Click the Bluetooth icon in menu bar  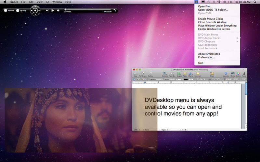(214, 2)
